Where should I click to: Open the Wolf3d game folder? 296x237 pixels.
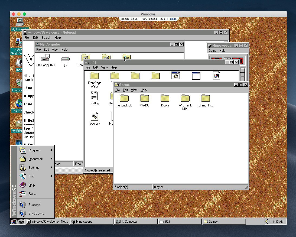[x=144, y=98]
